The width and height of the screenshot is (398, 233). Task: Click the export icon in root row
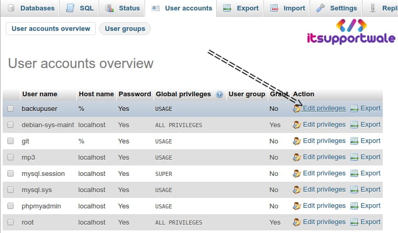[355, 223]
